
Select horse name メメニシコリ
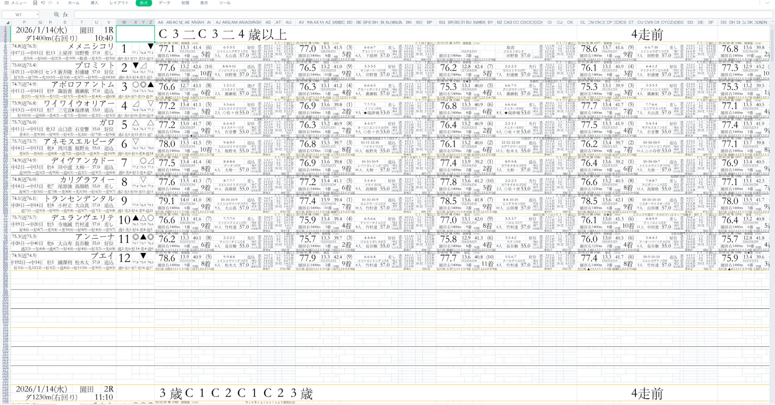[91, 46]
